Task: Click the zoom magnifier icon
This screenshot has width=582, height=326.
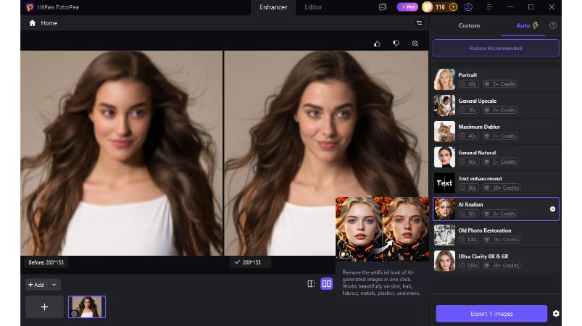Action: (x=415, y=43)
